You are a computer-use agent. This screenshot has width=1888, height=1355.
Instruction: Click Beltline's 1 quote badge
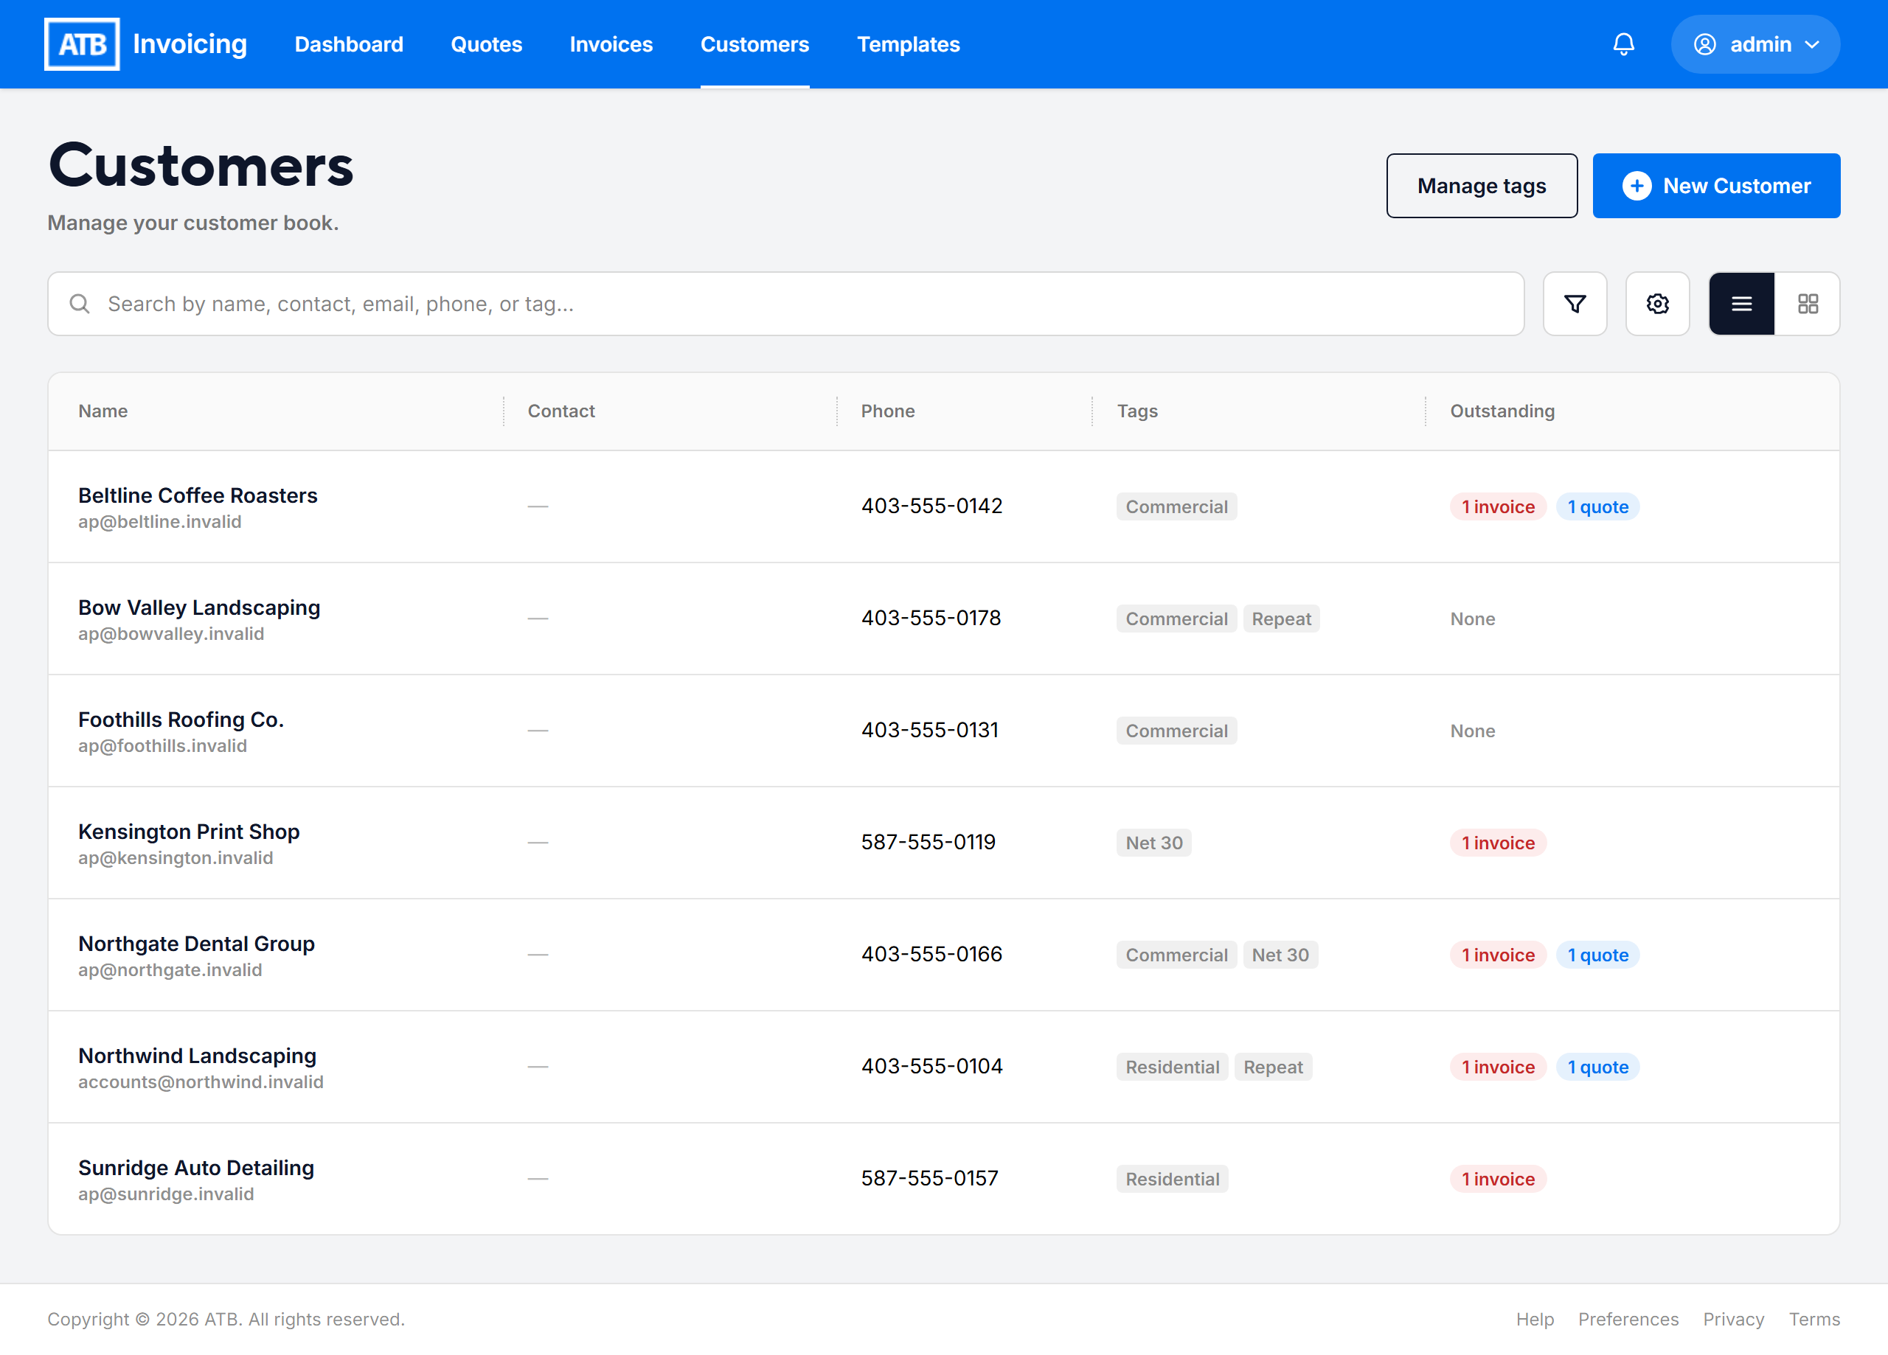click(1597, 507)
